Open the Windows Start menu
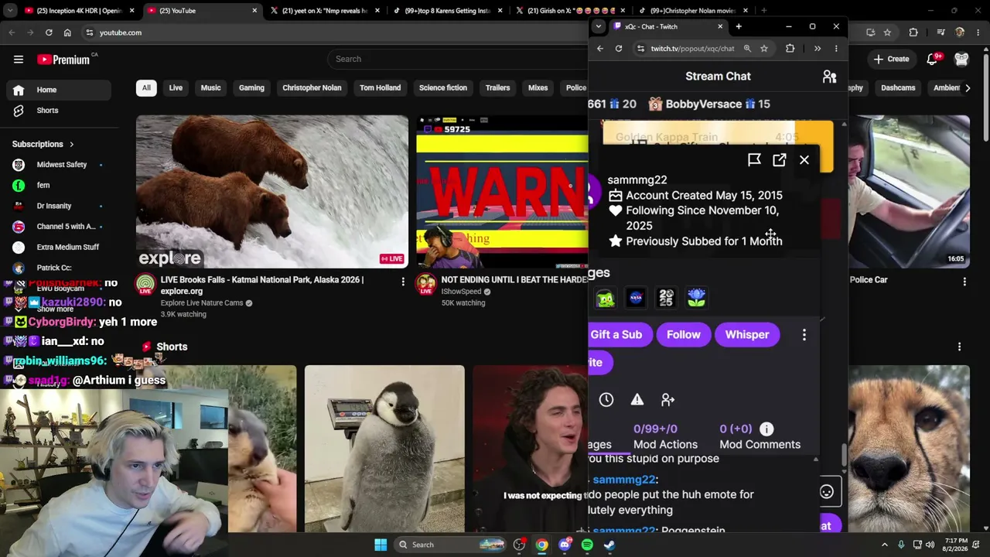The image size is (990, 557). 381,545
